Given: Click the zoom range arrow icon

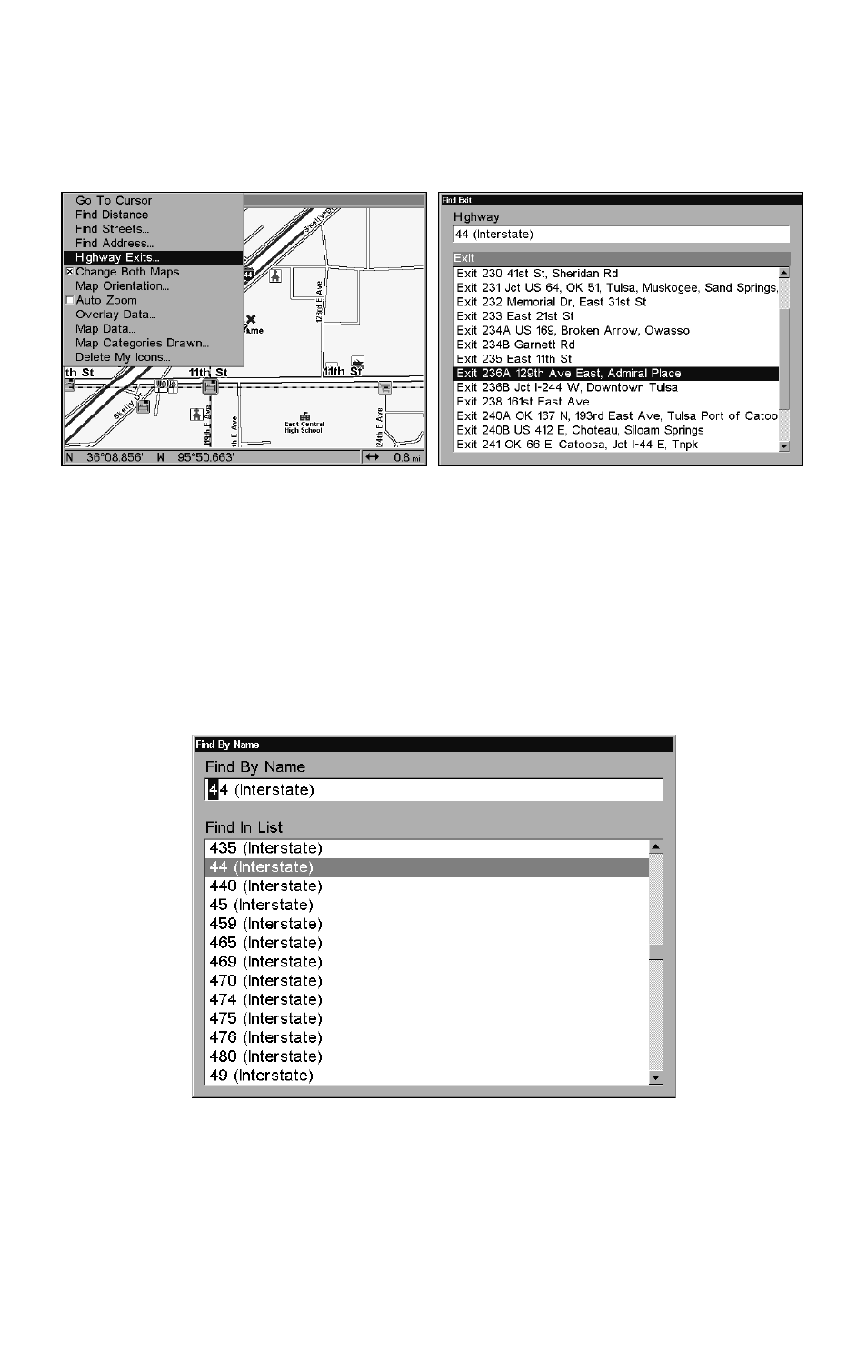Looking at the screenshot, I should [372, 457].
